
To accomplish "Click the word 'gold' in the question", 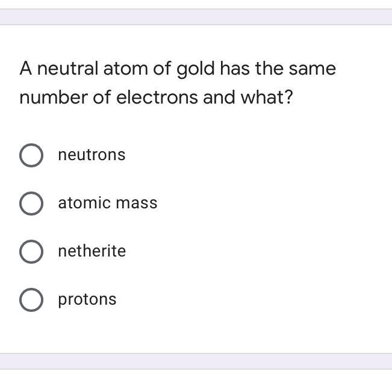I will pyautogui.click(x=196, y=69).
